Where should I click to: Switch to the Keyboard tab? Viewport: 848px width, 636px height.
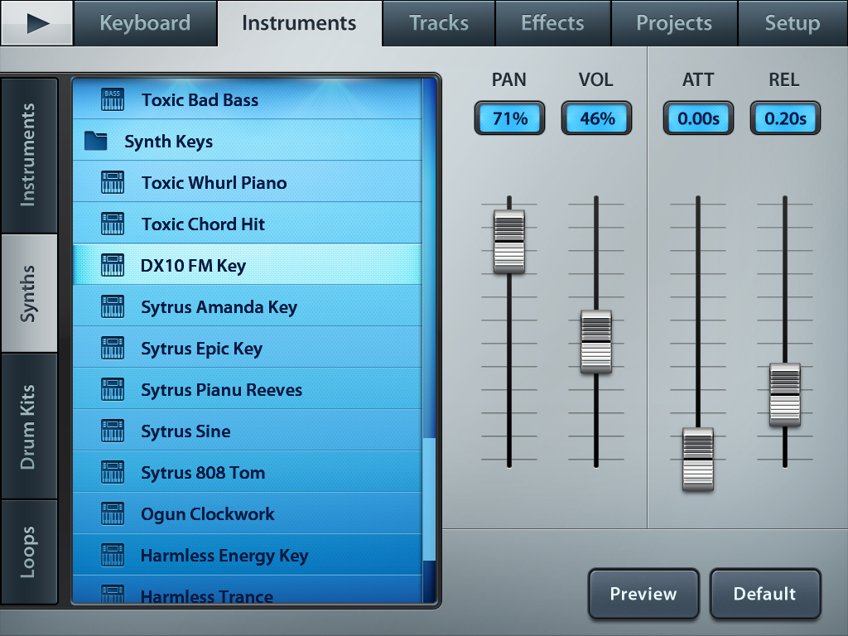145,22
